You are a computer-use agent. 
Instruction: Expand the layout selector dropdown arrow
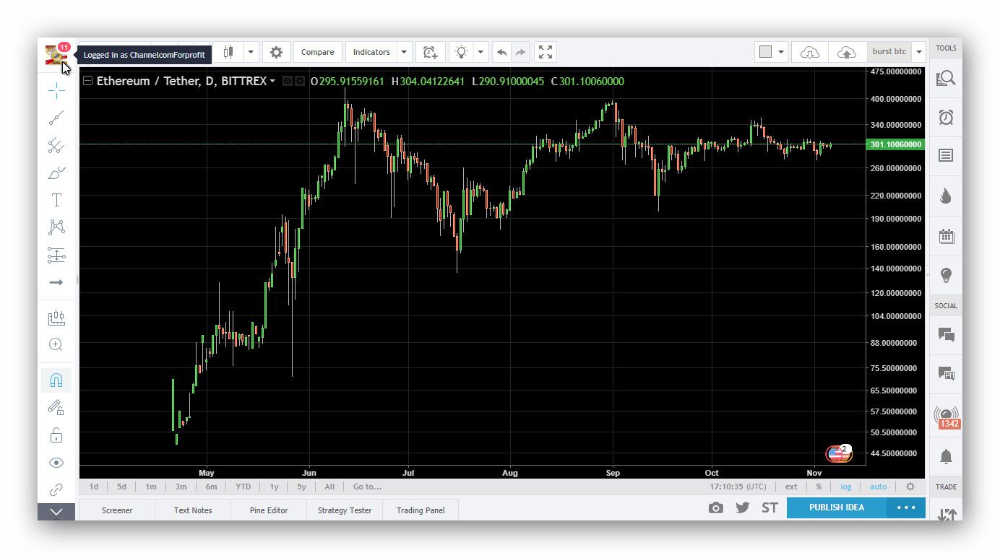tap(781, 52)
